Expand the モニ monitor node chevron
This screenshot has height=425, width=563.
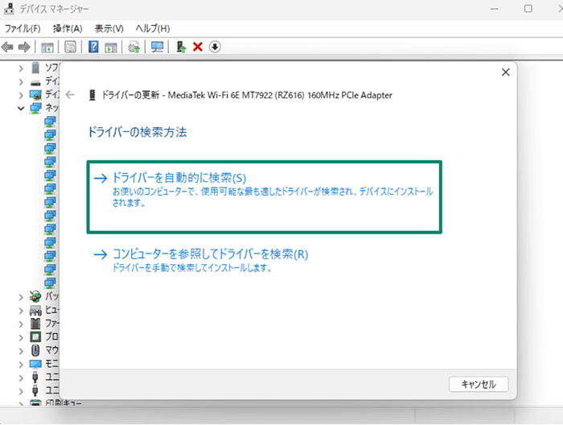21,365
